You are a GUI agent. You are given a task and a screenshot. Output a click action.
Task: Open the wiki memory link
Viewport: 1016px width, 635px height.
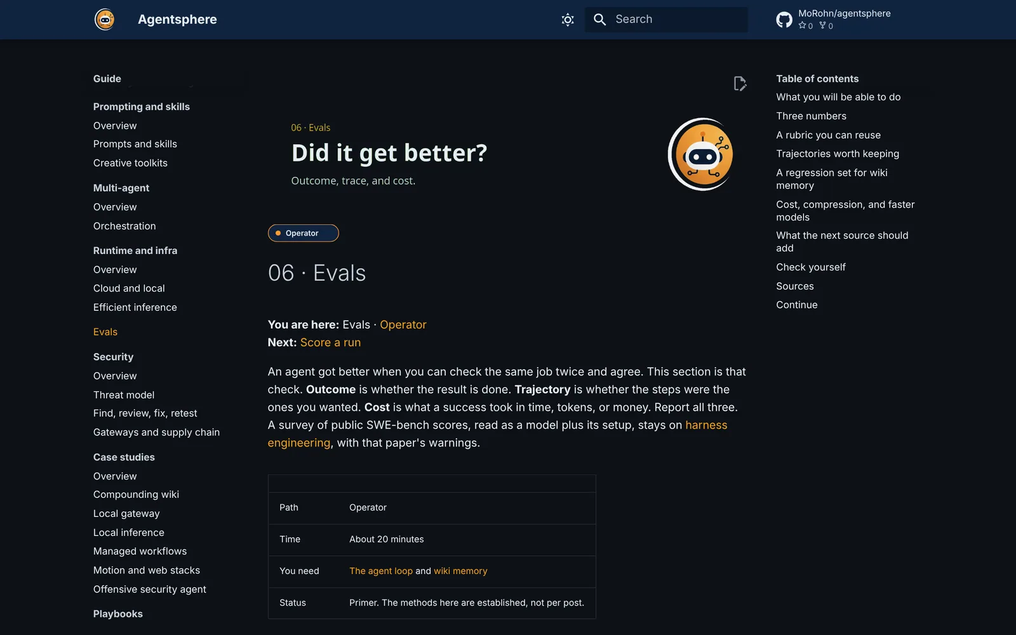[460, 571]
